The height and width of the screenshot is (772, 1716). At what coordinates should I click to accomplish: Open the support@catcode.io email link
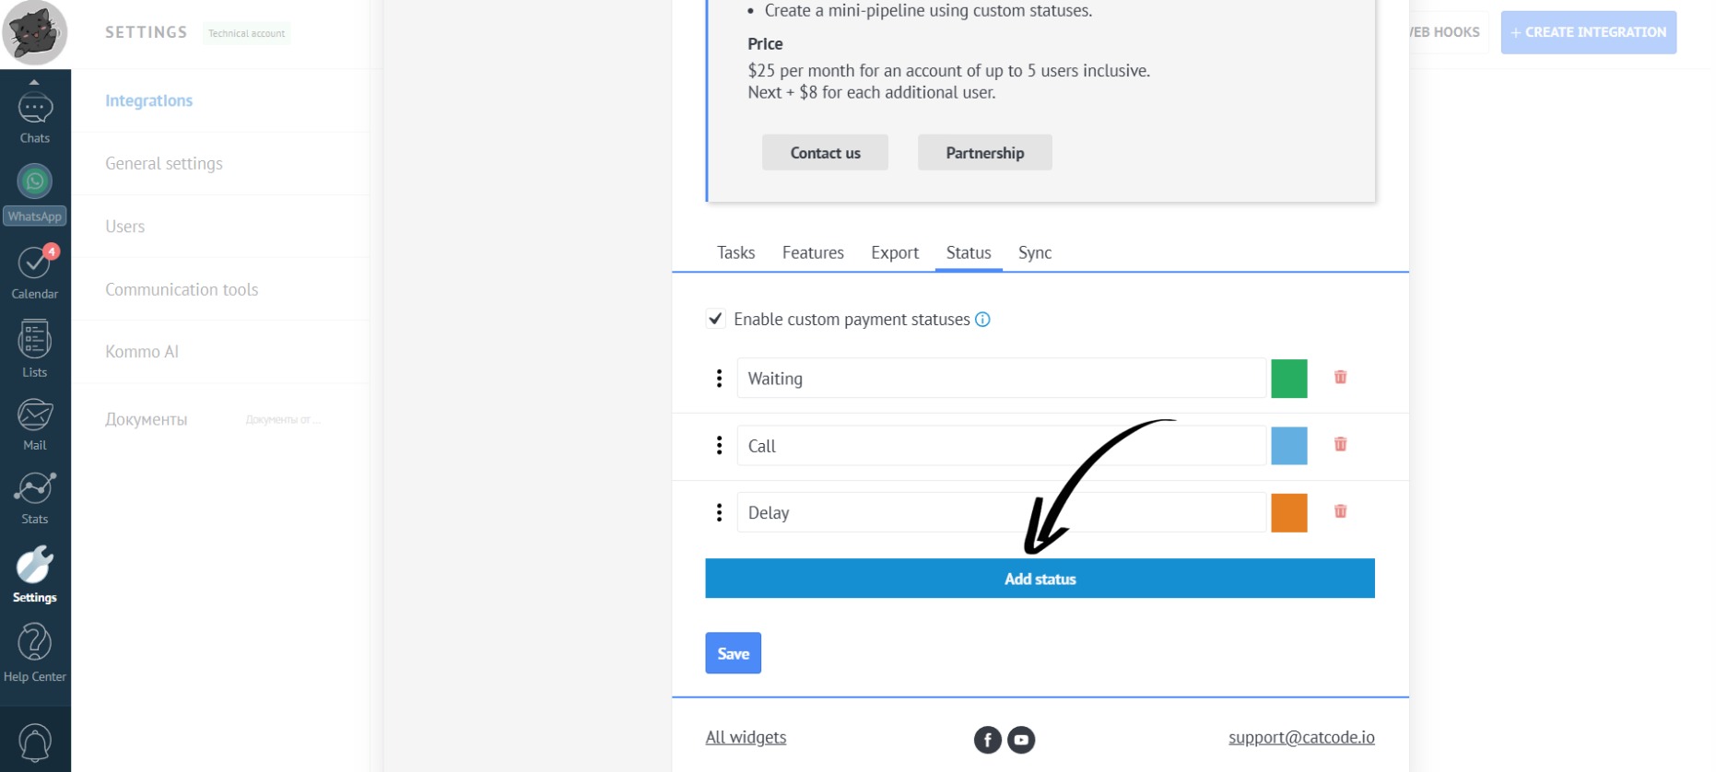coord(1300,737)
